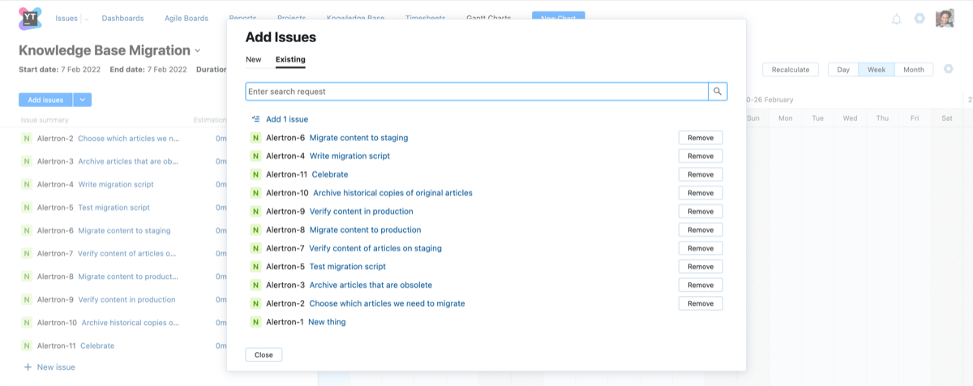The width and height of the screenshot is (973, 386).
Task: Open the New thing issue link
Action: [x=327, y=322]
